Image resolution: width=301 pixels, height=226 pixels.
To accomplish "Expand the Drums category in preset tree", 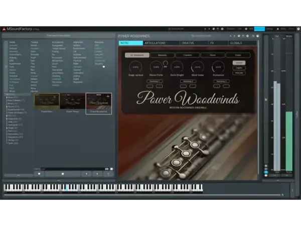I will 7,106.
